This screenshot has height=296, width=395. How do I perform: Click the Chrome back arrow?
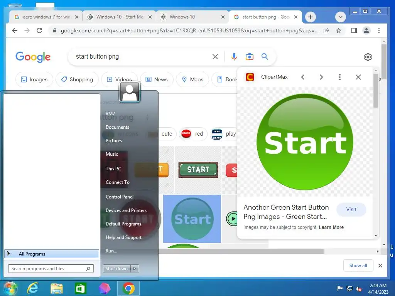(x=15, y=30)
